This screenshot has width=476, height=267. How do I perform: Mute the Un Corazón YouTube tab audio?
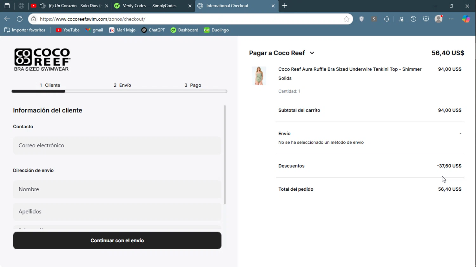pos(43,6)
